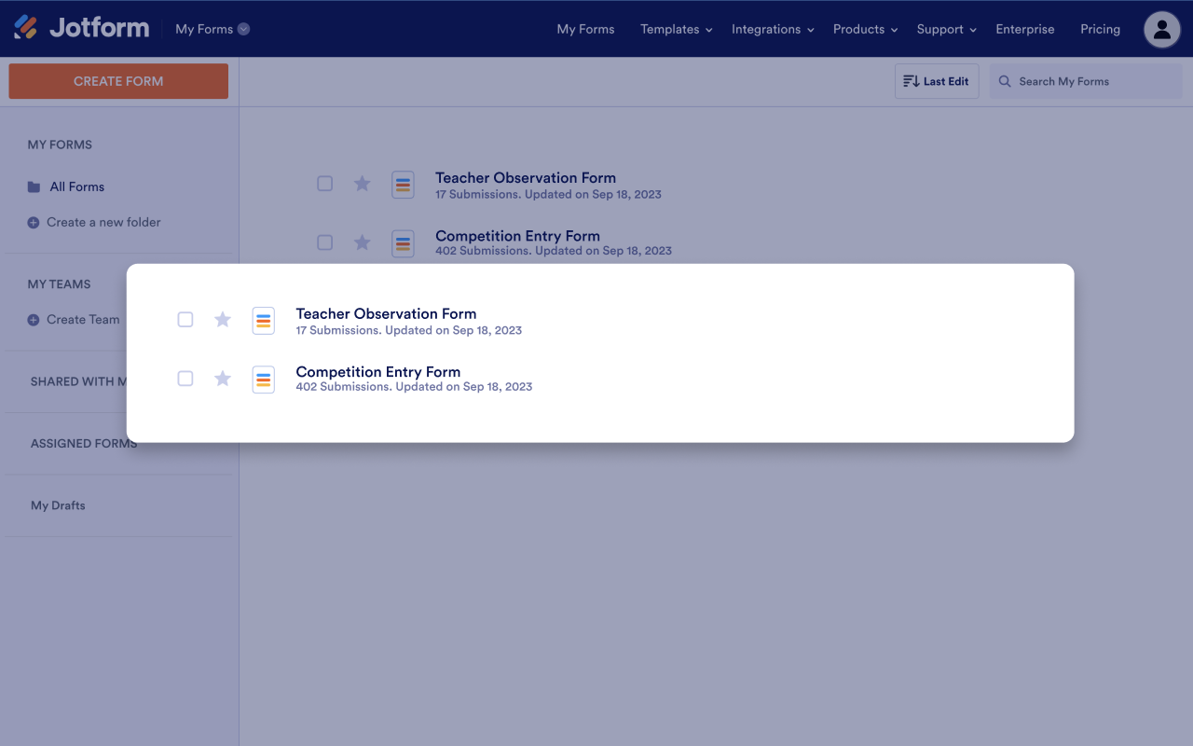Screen dimensions: 1193x746
Task: Open the My Forms navigation menu item
Action: (585, 29)
